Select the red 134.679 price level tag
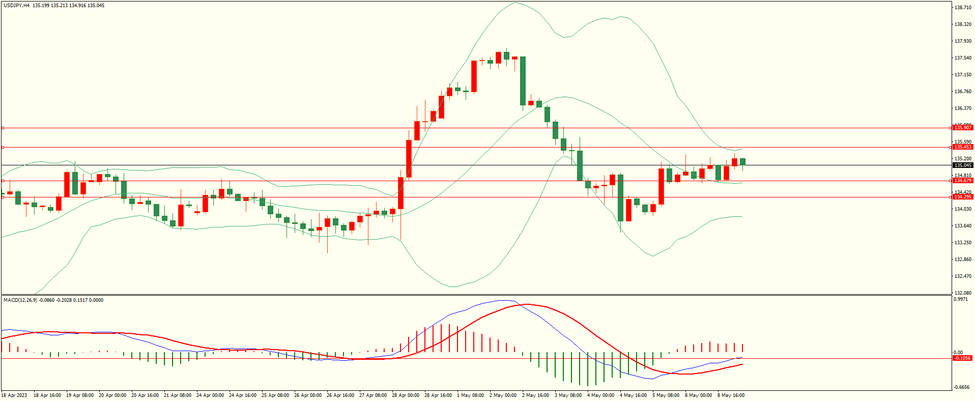 pyautogui.click(x=963, y=181)
